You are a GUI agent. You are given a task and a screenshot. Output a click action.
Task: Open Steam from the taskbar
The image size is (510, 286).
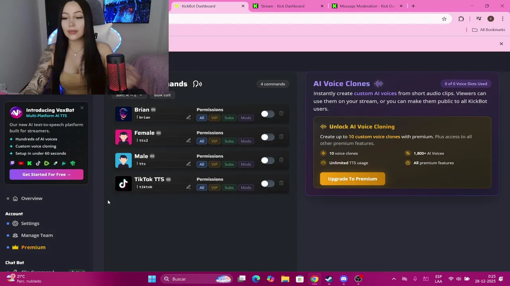pyautogui.click(x=329, y=279)
